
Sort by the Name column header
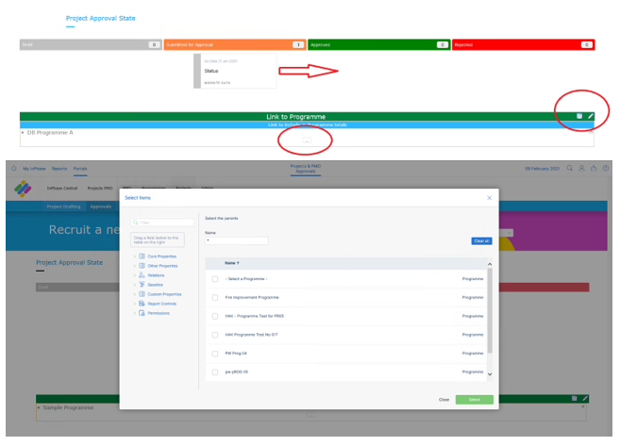(x=232, y=263)
